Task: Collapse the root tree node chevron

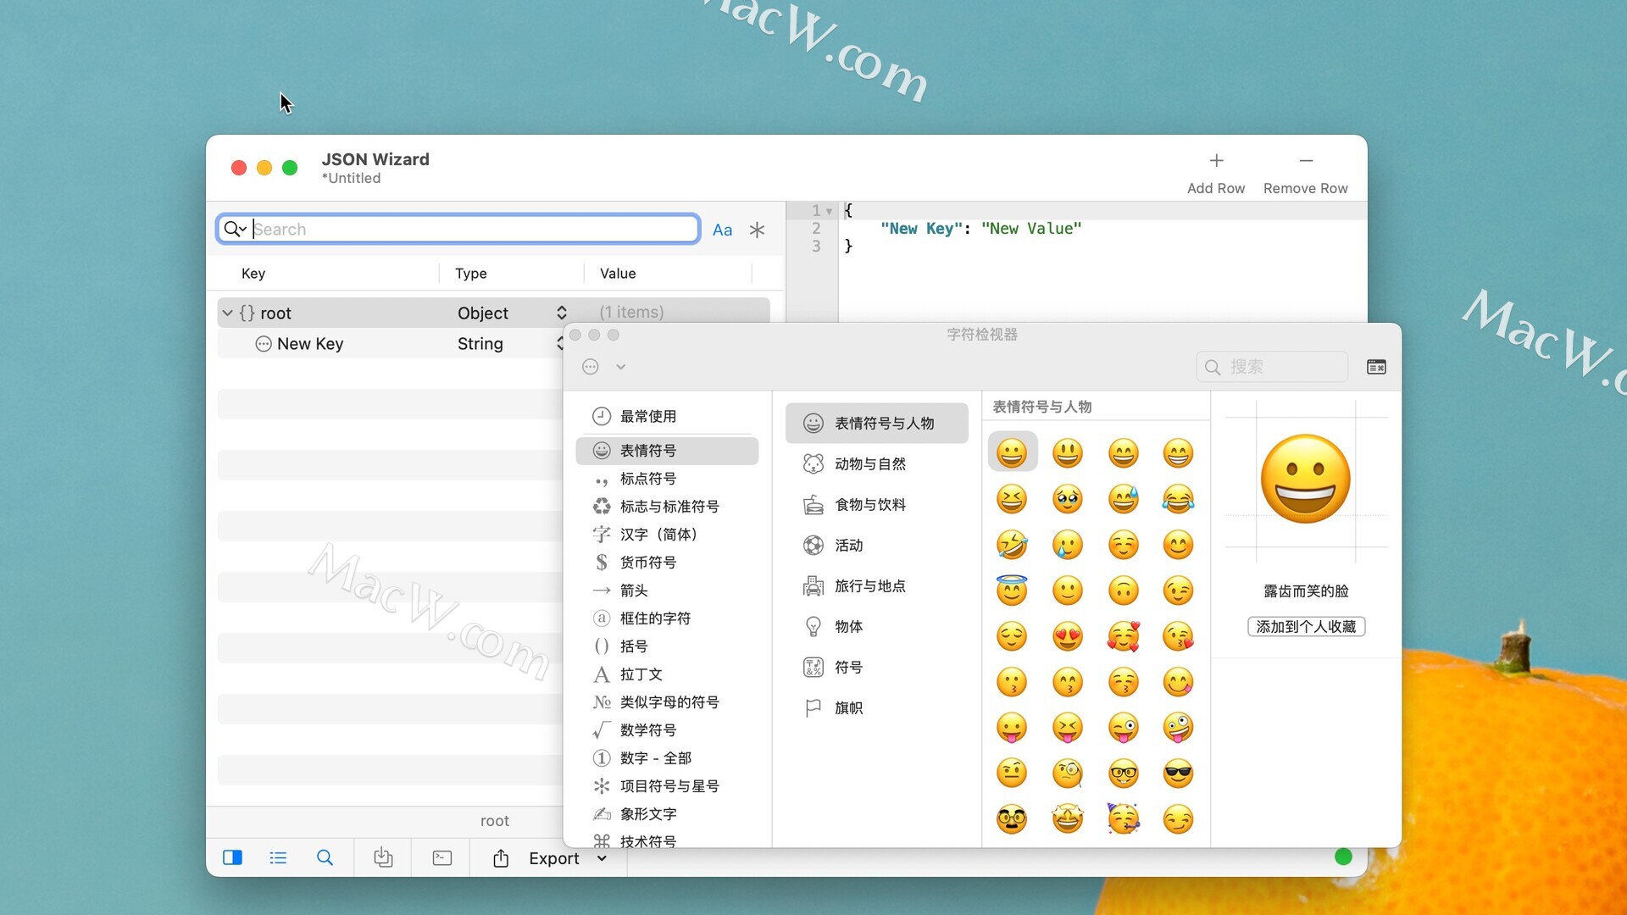Action: click(x=227, y=313)
